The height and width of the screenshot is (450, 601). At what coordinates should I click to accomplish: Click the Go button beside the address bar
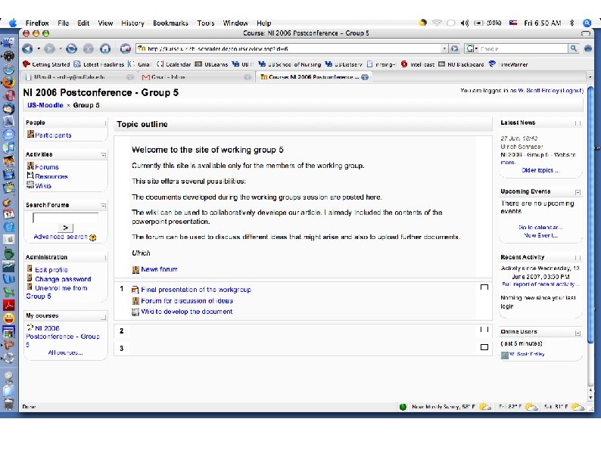(x=455, y=48)
